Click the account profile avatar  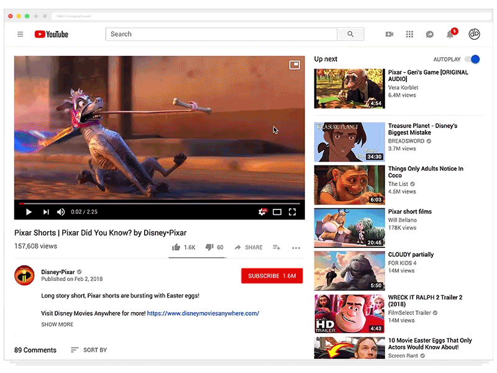(x=474, y=34)
